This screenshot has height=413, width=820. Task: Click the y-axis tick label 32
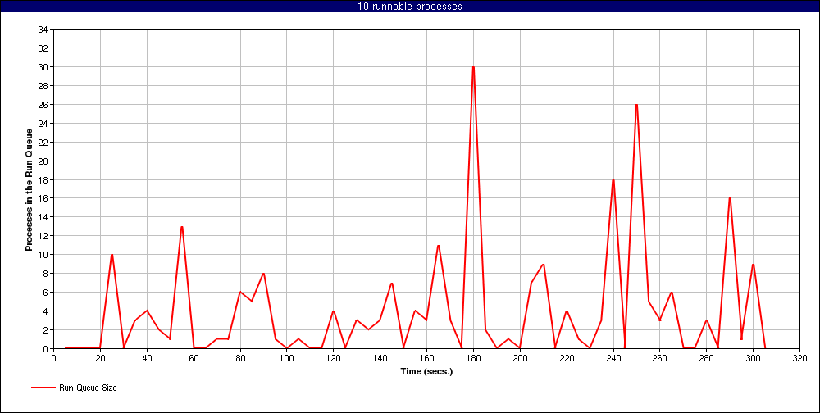click(43, 48)
